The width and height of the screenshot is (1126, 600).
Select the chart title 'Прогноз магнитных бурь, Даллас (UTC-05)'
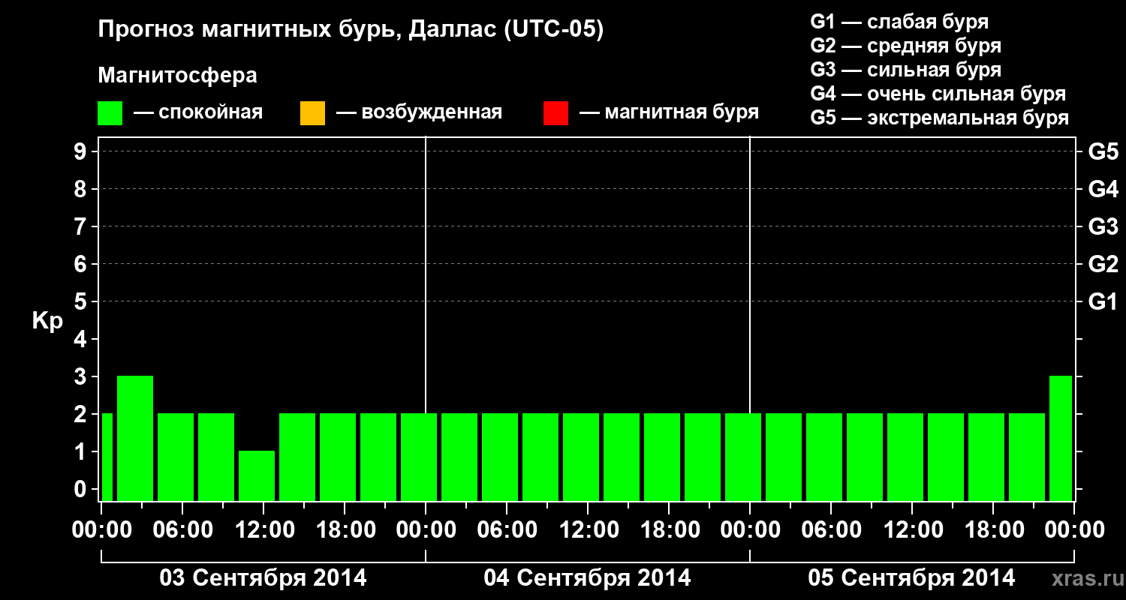click(x=351, y=30)
